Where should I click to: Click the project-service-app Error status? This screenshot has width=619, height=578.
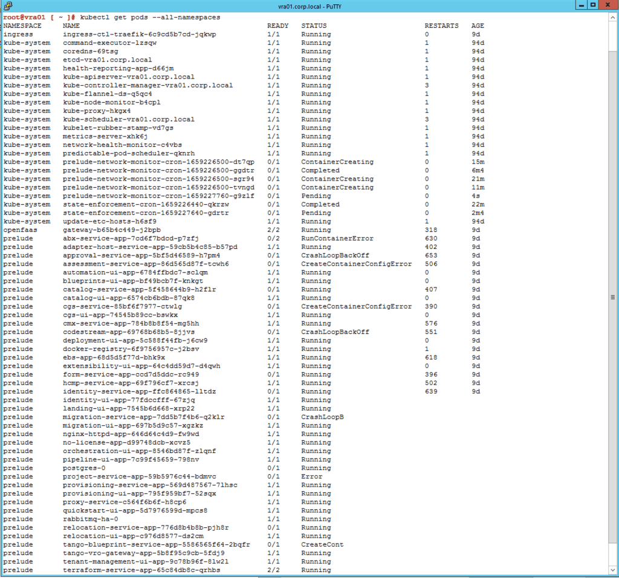312,477
